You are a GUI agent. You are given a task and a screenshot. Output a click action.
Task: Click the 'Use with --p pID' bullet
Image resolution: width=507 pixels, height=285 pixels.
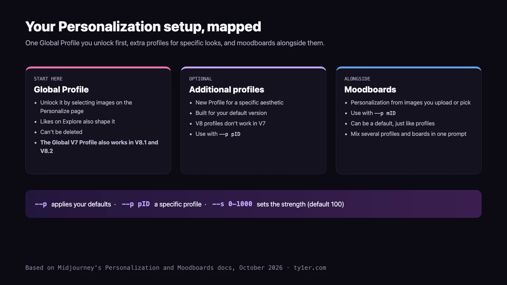click(218, 134)
